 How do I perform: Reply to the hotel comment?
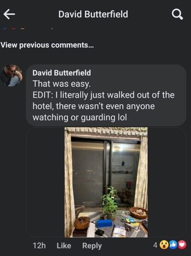coord(92,246)
